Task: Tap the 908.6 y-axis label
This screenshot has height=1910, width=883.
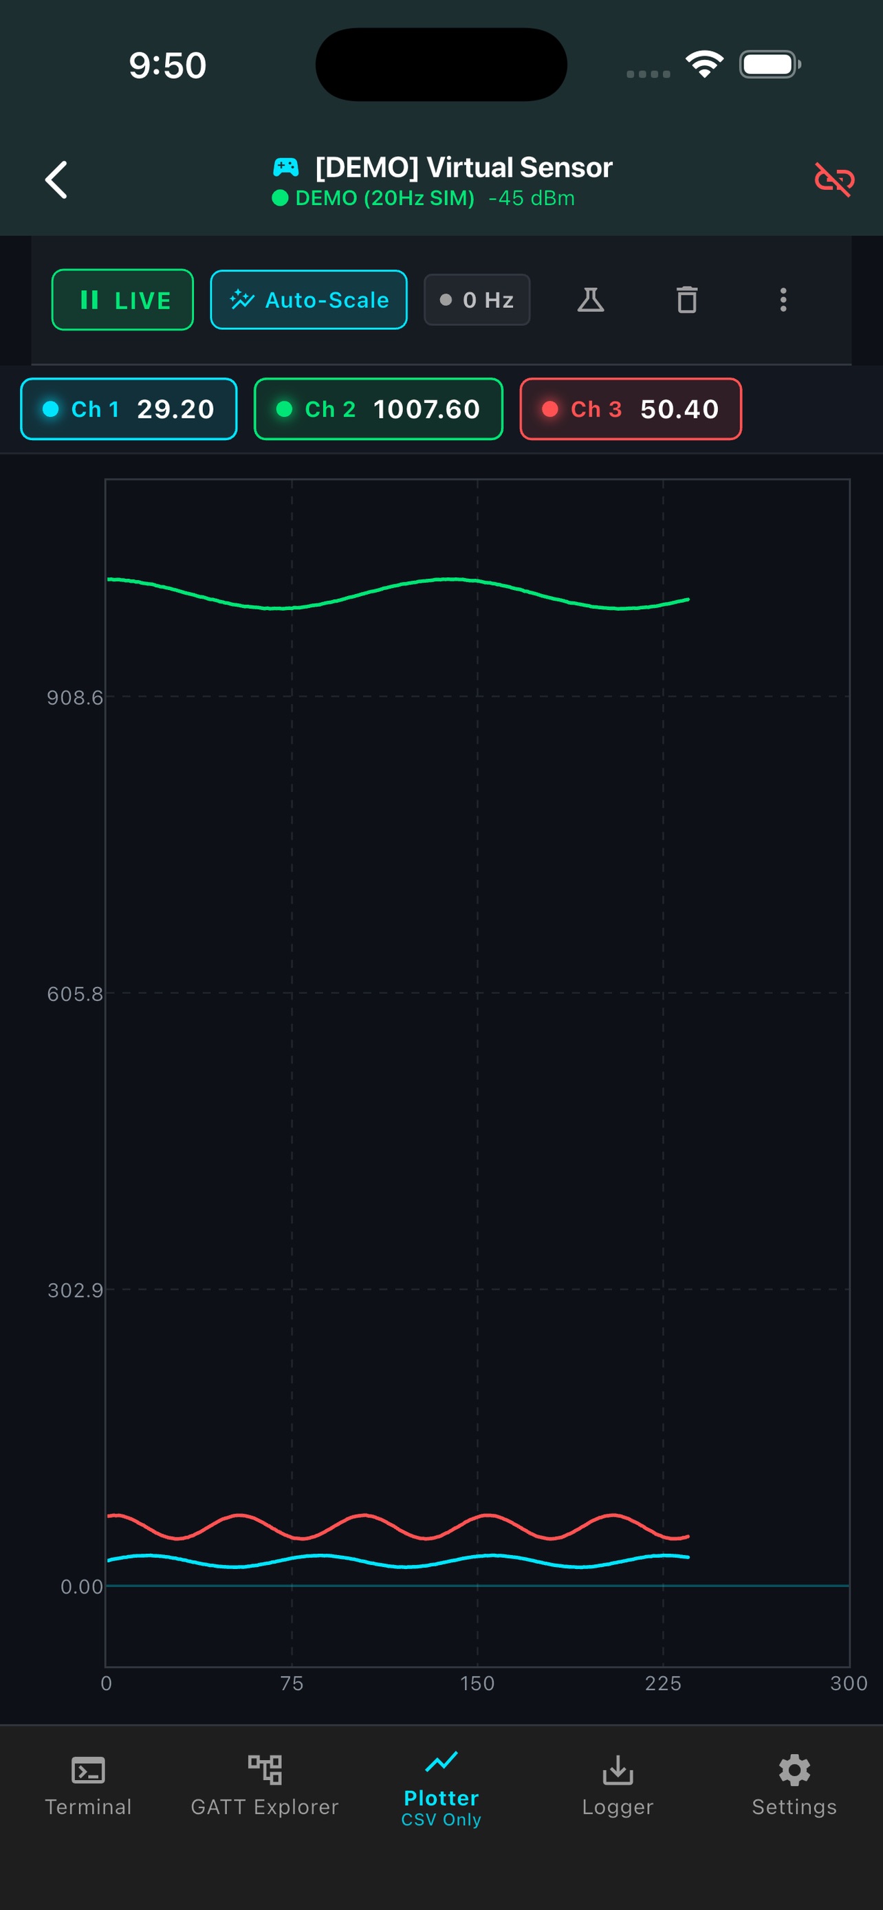Action: [75, 698]
